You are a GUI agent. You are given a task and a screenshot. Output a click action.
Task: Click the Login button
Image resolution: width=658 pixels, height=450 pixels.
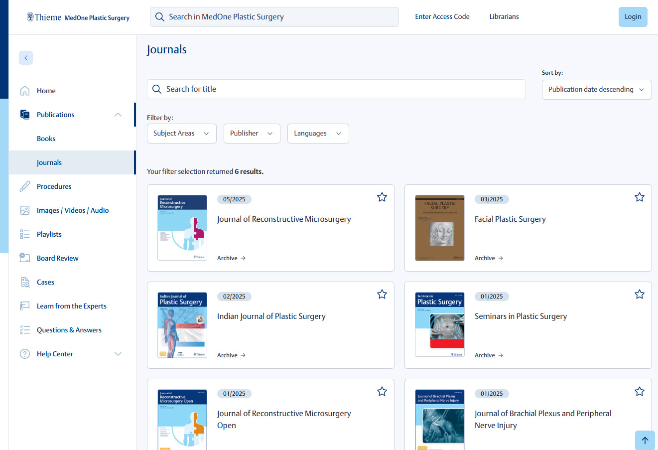(x=633, y=16)
